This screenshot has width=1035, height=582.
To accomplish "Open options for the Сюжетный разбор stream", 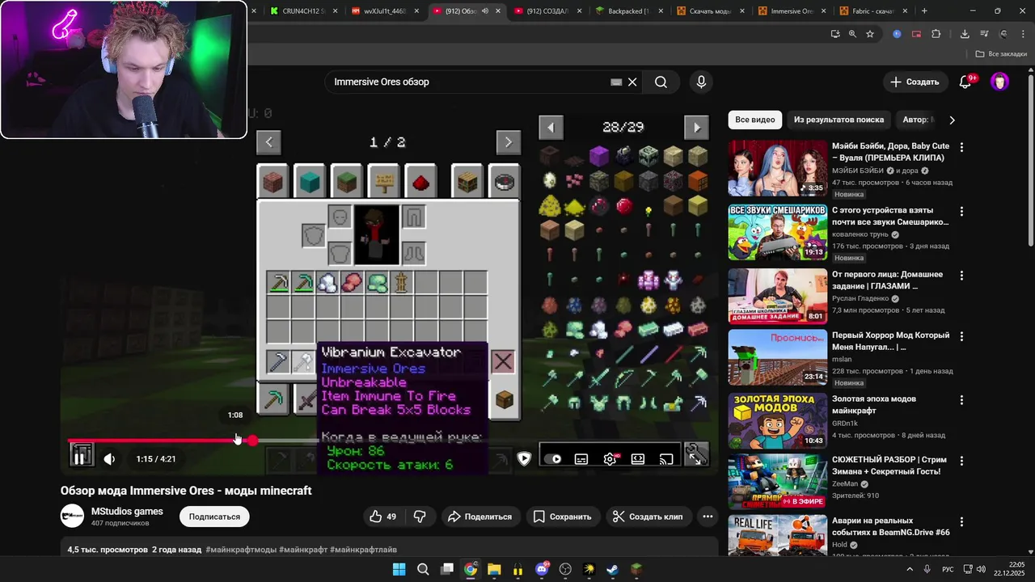I will [961, 461].
